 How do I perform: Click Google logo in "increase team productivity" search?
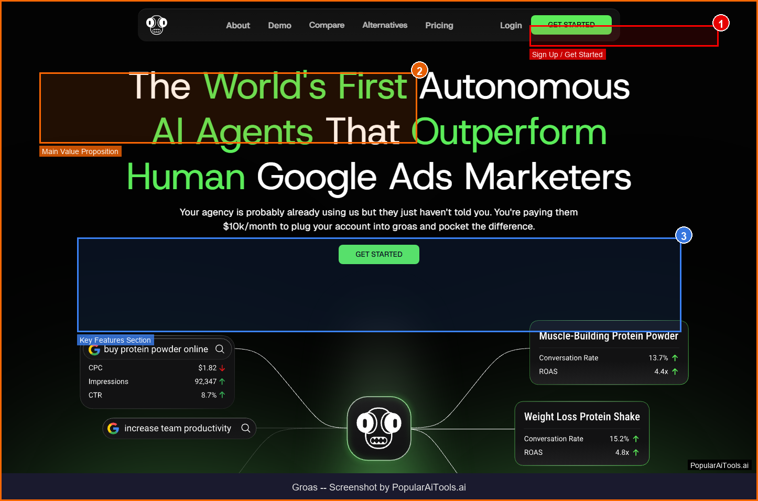pyautogui.click(x=113, y=428)
